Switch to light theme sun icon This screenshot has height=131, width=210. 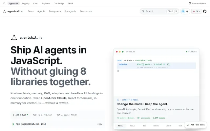tap(183, 11)
